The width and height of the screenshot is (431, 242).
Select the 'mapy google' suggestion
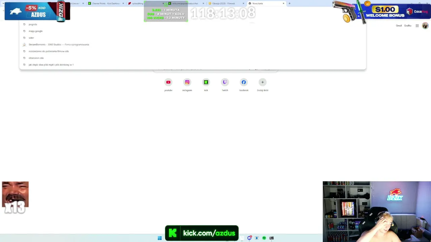tap(193, 31)
